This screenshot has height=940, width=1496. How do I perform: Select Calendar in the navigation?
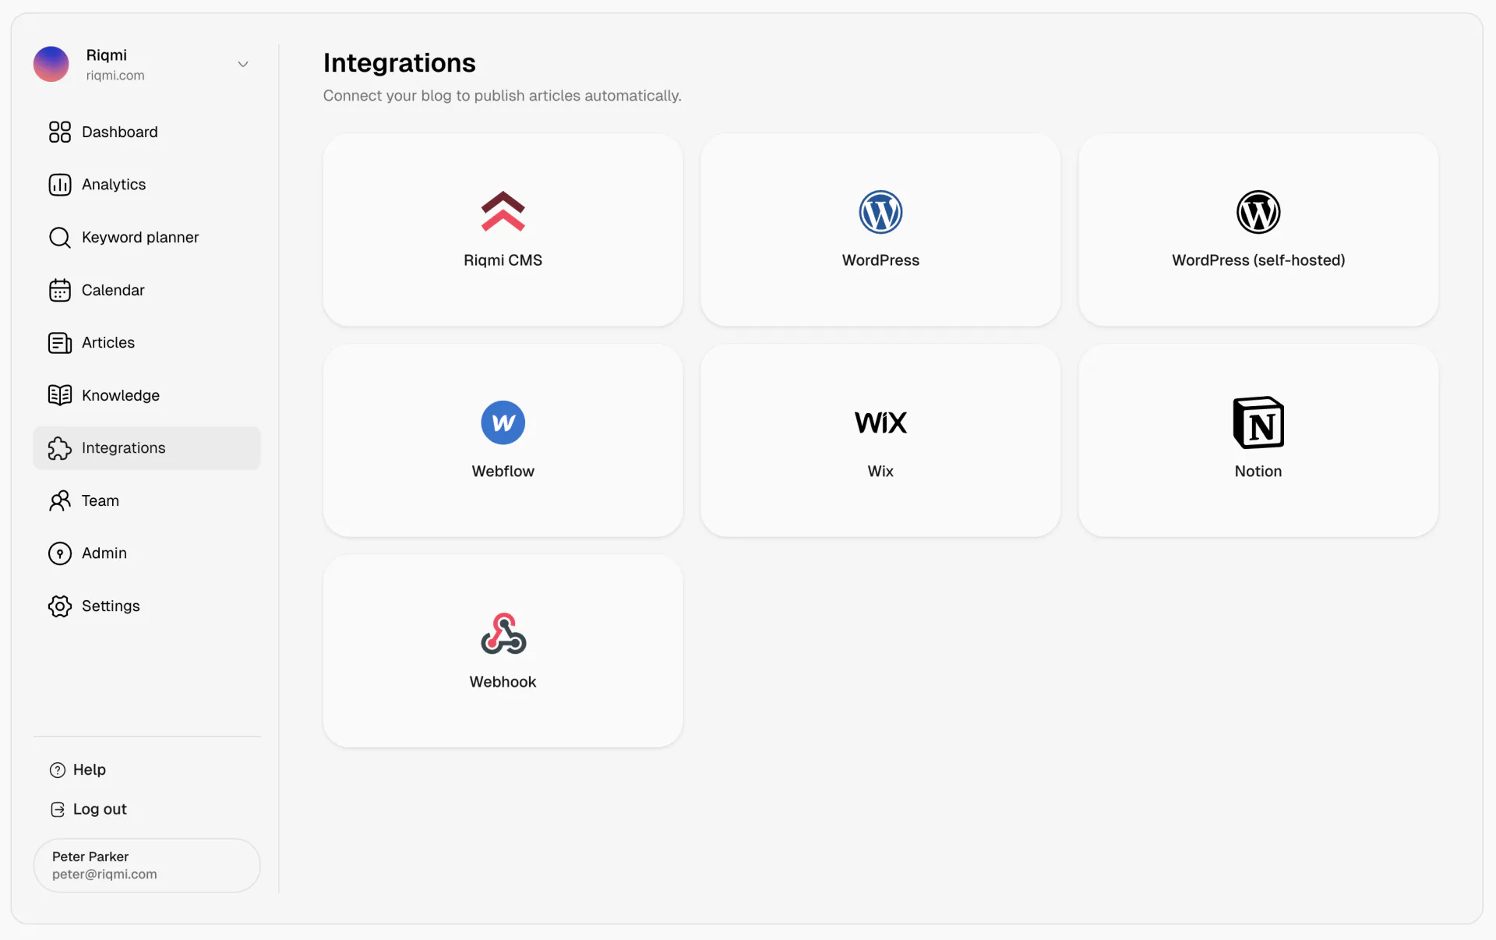tap(146, 290)
